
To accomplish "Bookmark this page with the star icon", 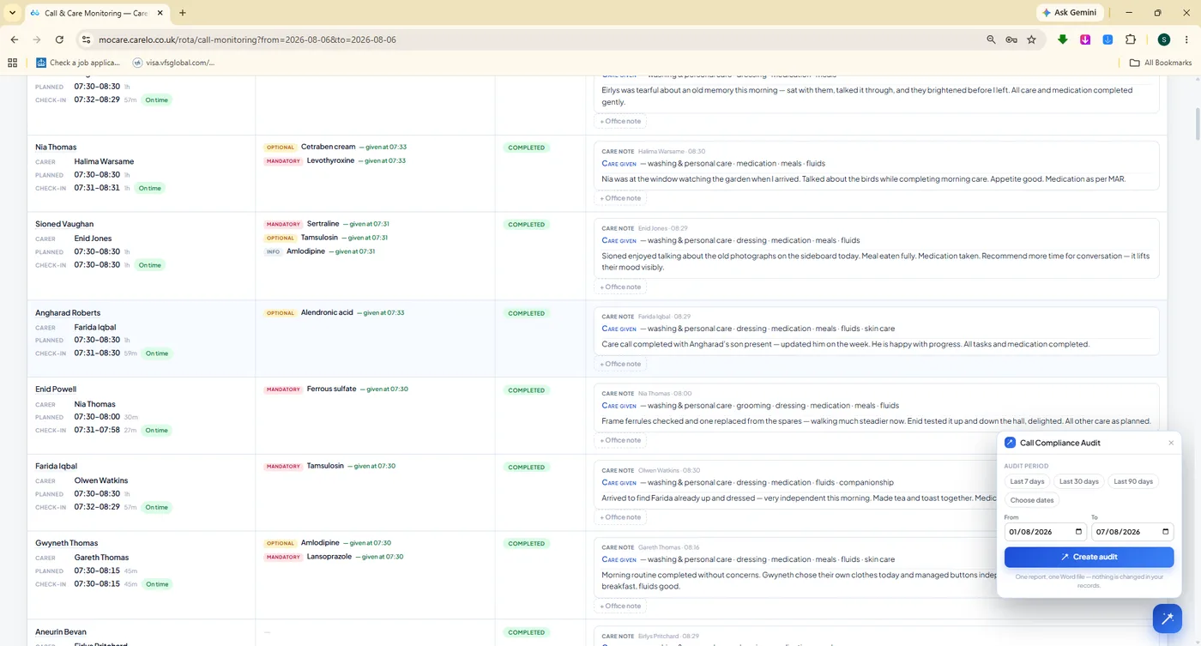I will (1031, 39).
